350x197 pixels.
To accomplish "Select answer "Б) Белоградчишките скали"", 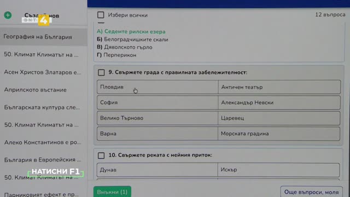I will pyautogui.click(x=132, y=39).
